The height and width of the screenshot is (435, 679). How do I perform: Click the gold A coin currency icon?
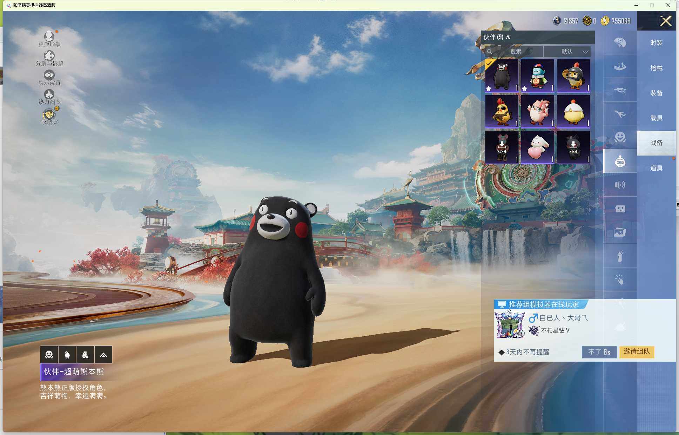pyautogui.click(x=587, y=21)
